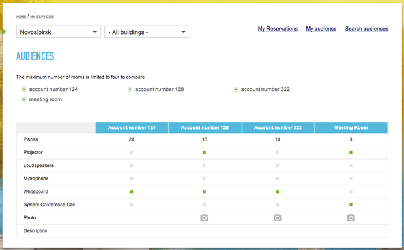Click Conference Call indicator for Meeting Room
The width and height of the screenshot is (404, 250).
pyautogui.click(x=351, y=204)
